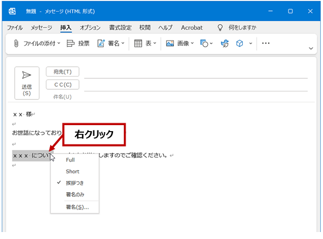Open the ファイルの添付 dropdown arrow
Screen dimensions: 323x239
59,44
